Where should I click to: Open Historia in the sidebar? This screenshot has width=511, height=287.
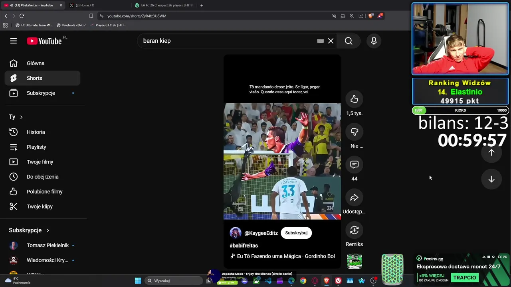click(42, 132)
